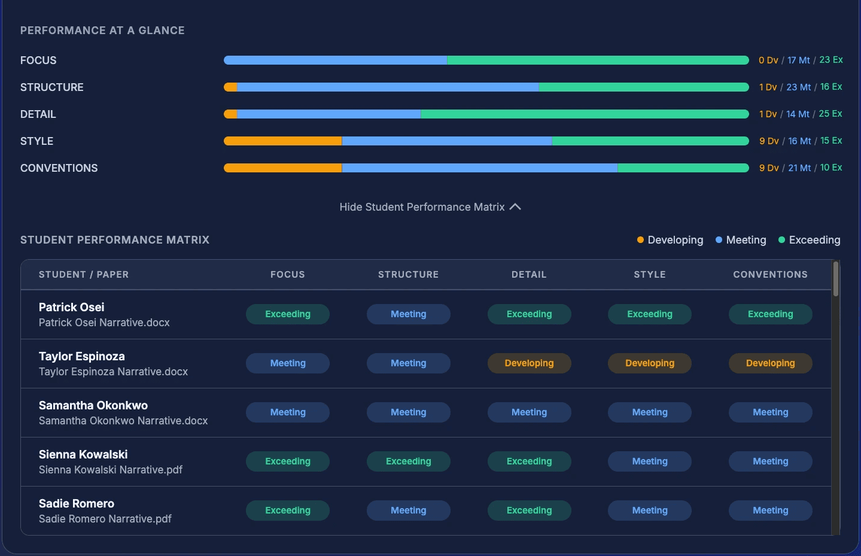Open Taylor Espinoza Narrative.docx file
The height and width of the screenshot is (556, 861).
tap(114, 372)
